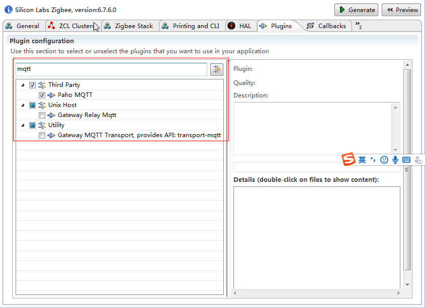Click the Sogou microphone voice input icon
Viewport: 425px width, 308px height.
pos(395,160)
